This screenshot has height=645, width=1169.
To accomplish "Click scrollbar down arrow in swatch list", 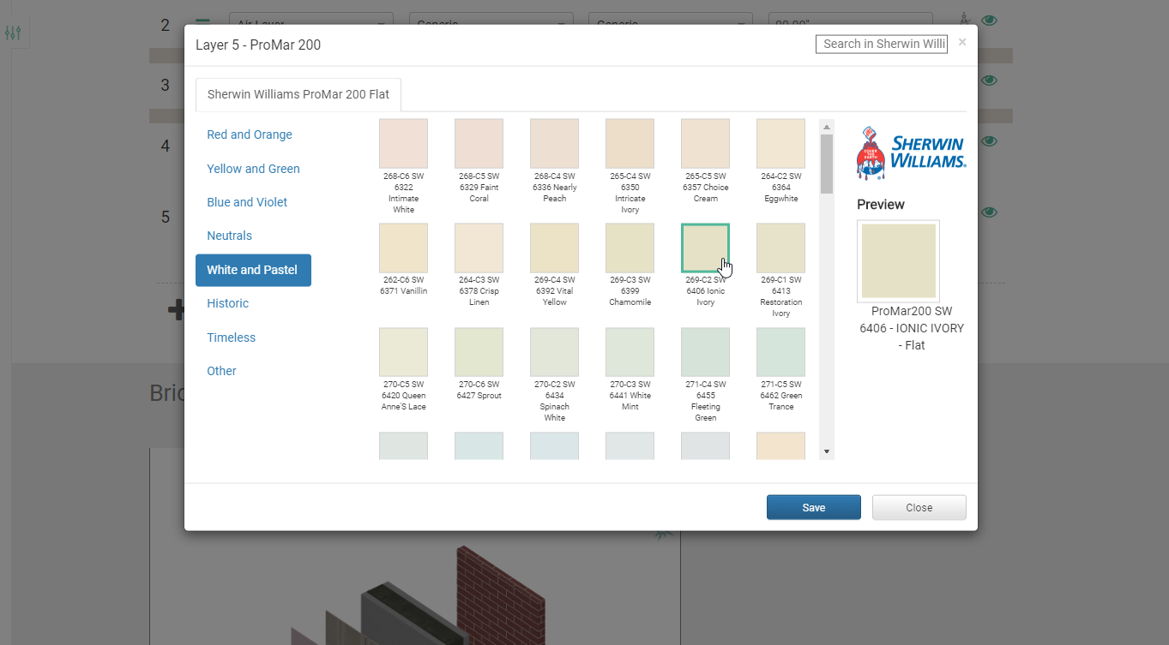I will (827, 451).
